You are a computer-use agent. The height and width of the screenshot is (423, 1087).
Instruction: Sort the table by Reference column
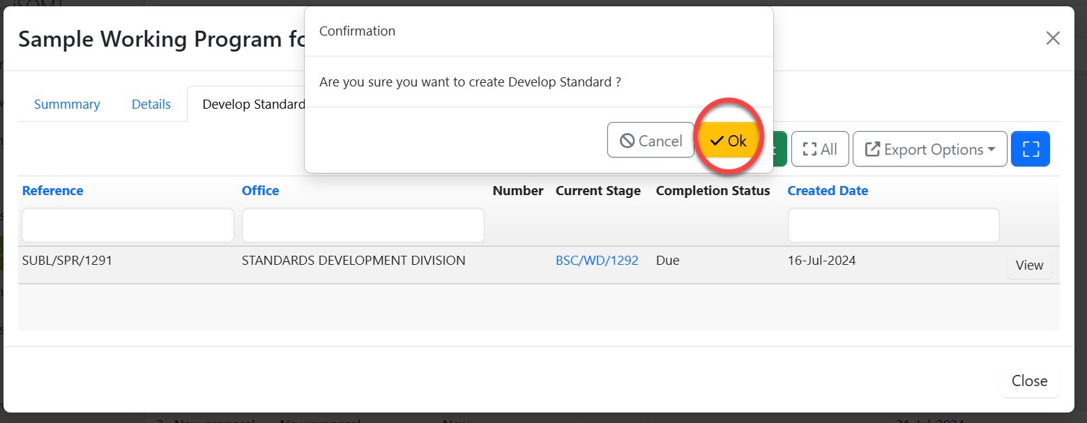coord(53,190)
